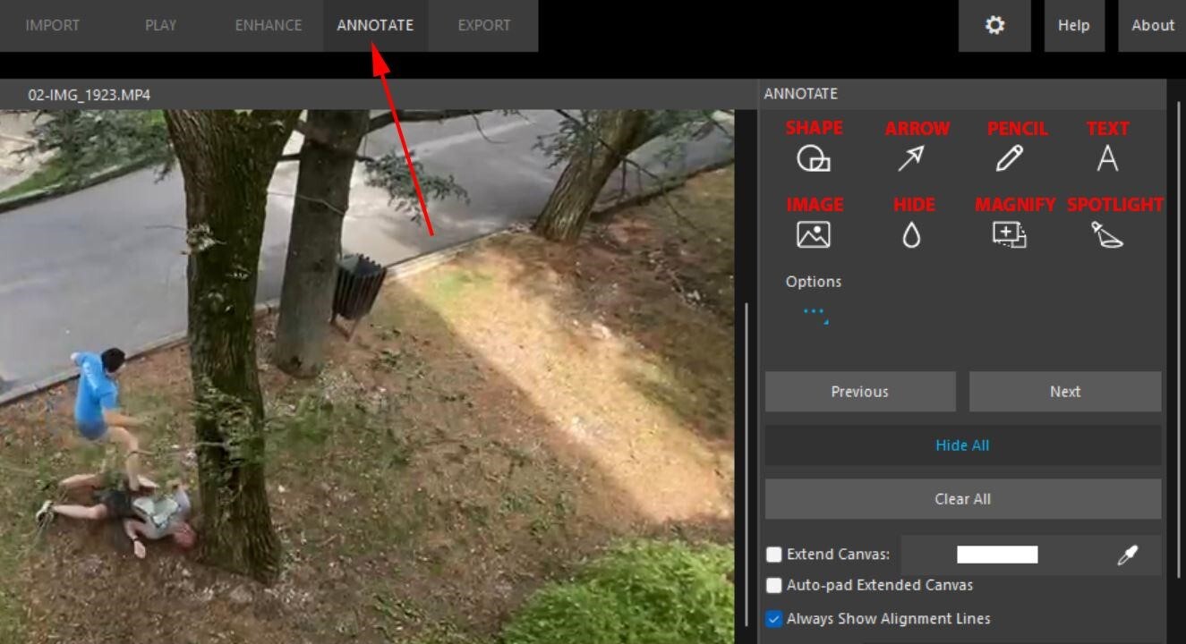
Task: Select the Text annotation tool
Action: click(1109, 157)
